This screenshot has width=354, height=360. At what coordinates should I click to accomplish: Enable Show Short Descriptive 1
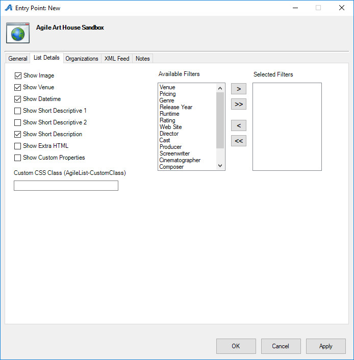[x=18, y=111]
